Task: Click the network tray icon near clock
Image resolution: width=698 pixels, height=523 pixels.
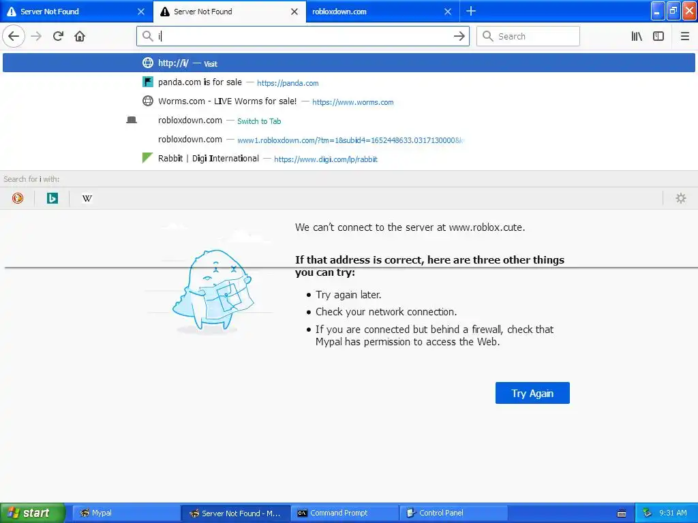Action: coord(648,513)
